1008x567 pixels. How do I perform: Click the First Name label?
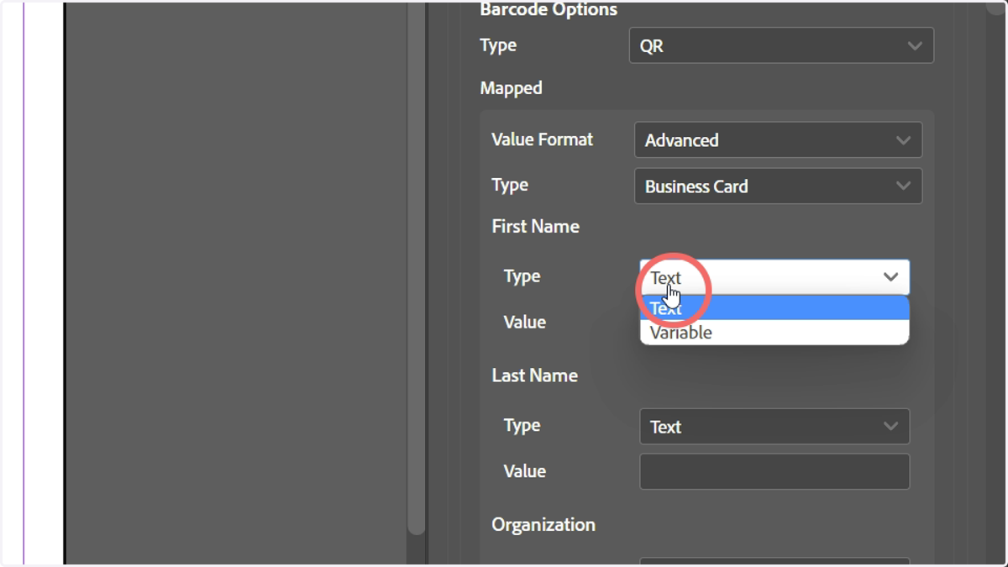point(535,227)
